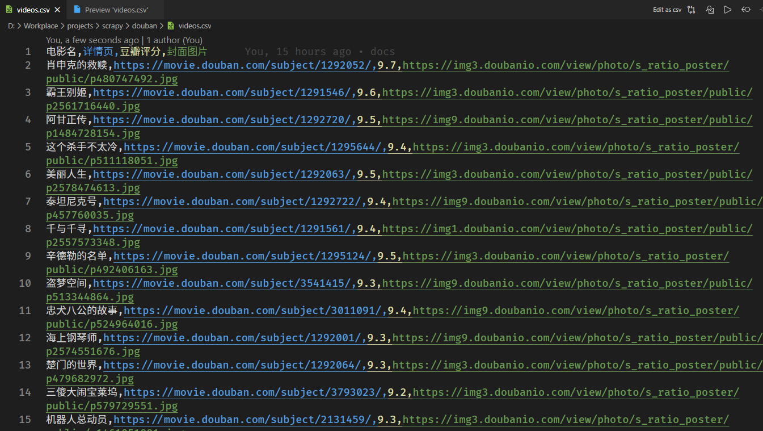Viewport: 763px width, 431px height.
Task: Click the 'You, 15 hours ago • docs' blame note
Action: click(320, 52)
